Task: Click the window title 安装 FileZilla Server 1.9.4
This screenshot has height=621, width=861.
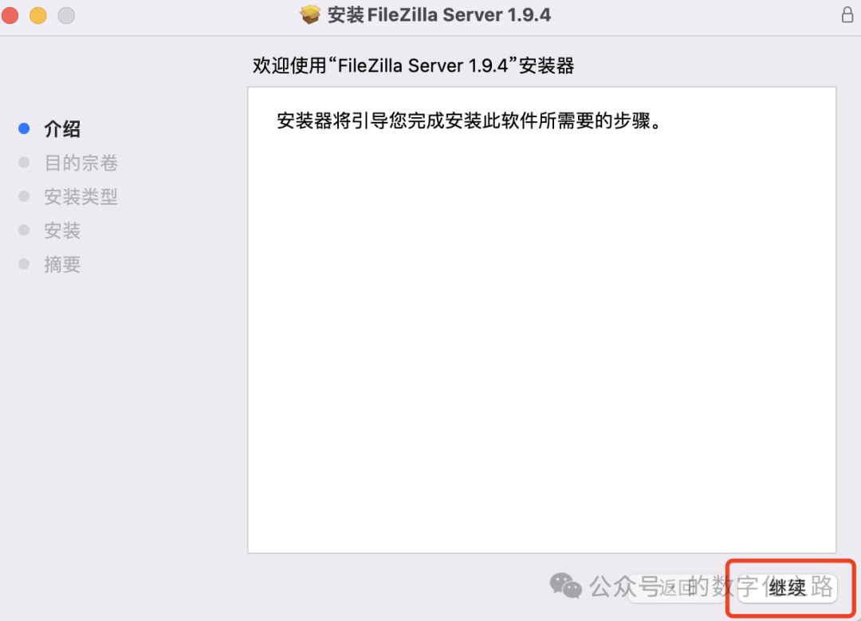Action: [x=438, y=15]
